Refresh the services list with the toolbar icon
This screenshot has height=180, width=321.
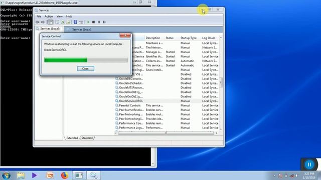click(x=63, y=22)
